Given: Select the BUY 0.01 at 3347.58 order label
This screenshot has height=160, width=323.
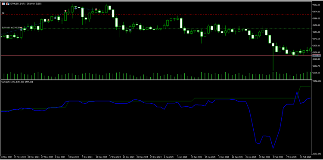Looking at the screenshot, I should click(11, 28).
